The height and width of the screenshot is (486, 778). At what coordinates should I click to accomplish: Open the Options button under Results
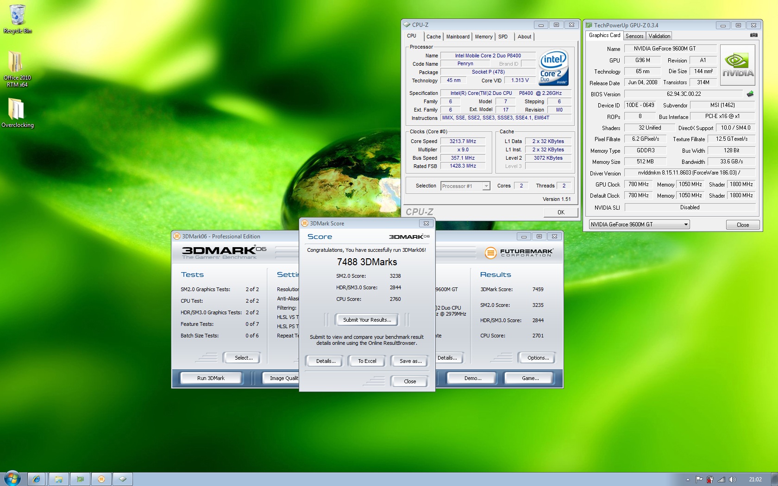[538, 358]
